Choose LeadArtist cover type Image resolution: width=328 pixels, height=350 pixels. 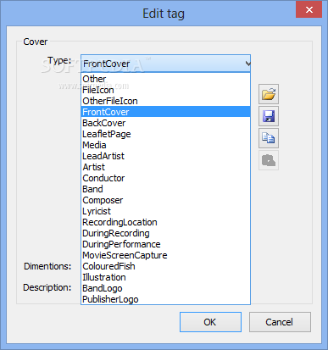pos(165,156)
